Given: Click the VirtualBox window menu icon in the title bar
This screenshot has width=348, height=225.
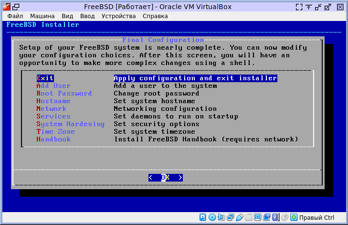Looking at the screenshot, I should (x=7, y=7).
